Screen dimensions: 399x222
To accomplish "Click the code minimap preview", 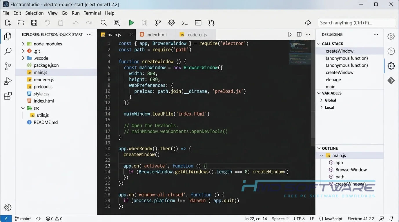I will [x=300, y=53].
